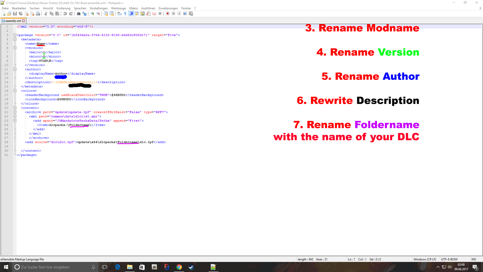Start macro recording with the red dot
This screenshot has width=483, height=272.
[x=168, y=14]
